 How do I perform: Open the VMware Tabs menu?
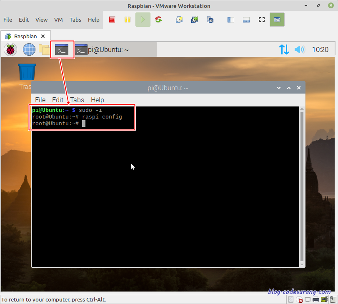(75, 20)
